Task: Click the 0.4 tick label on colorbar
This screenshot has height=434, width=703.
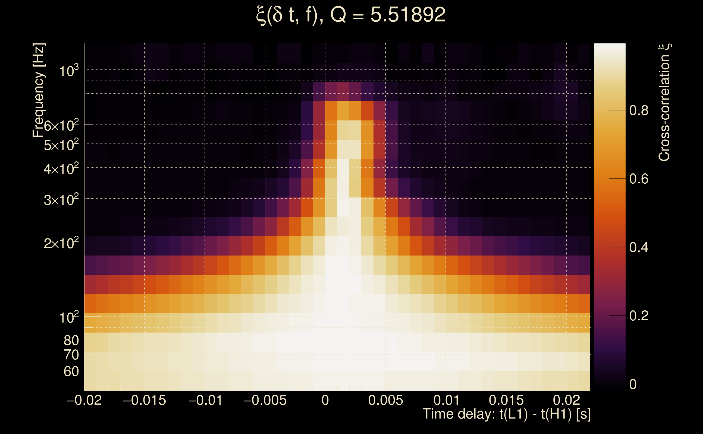Action: click(639, 248)
